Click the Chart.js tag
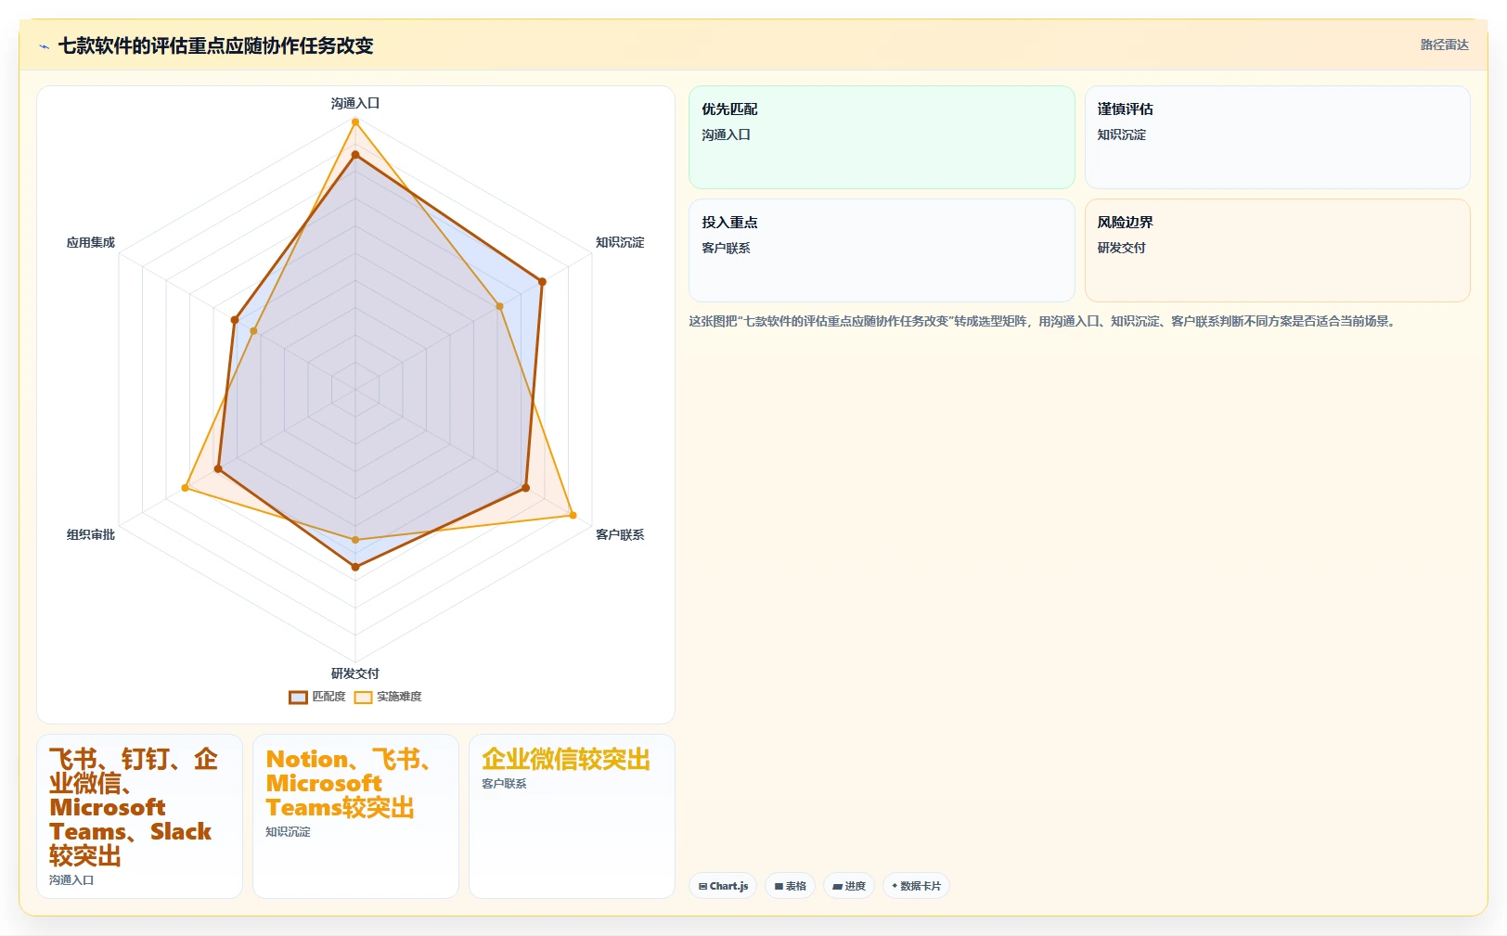The image size is (1507, 936). [x=723, y=886]
